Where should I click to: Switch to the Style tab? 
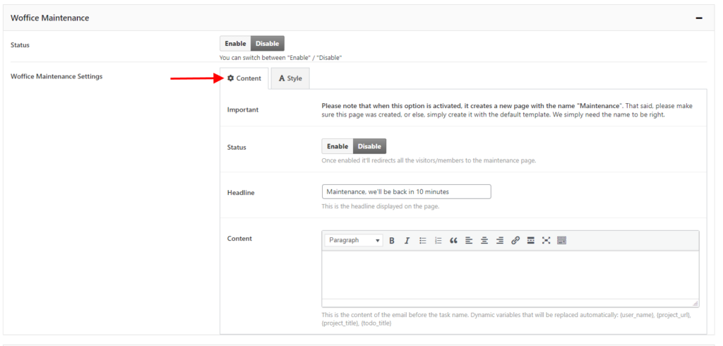click(290, 78)
